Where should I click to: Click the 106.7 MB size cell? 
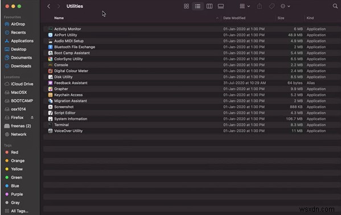tap(294, 119)
